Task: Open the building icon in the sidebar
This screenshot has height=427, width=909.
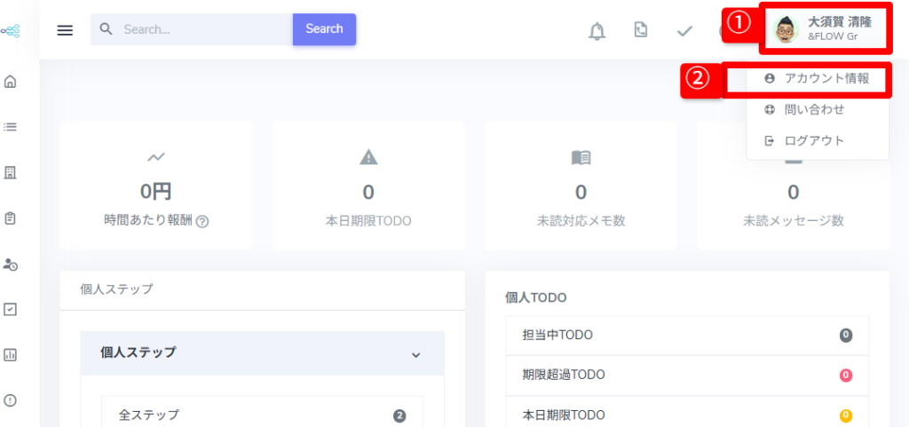Action: [11, 172]
